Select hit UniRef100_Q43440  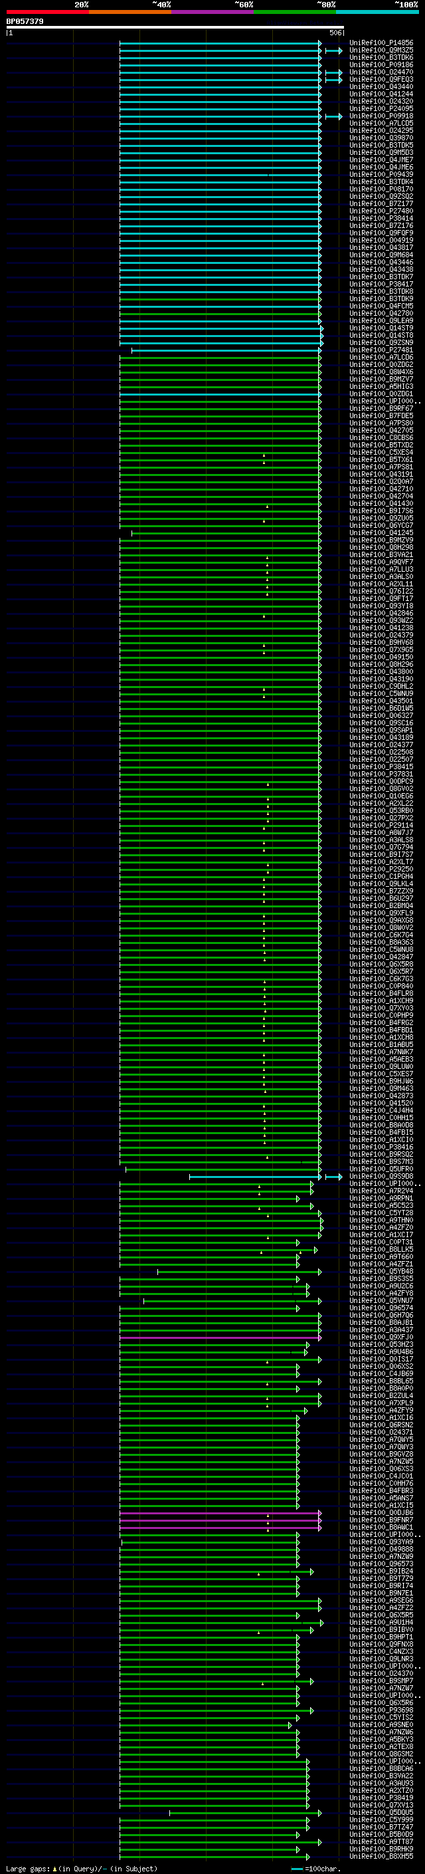[x=381, y=86]
